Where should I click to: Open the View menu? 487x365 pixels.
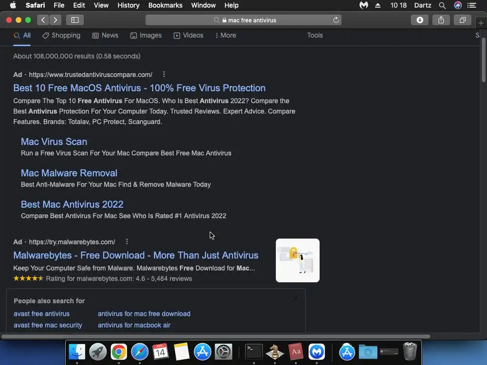tap(101, 5)
